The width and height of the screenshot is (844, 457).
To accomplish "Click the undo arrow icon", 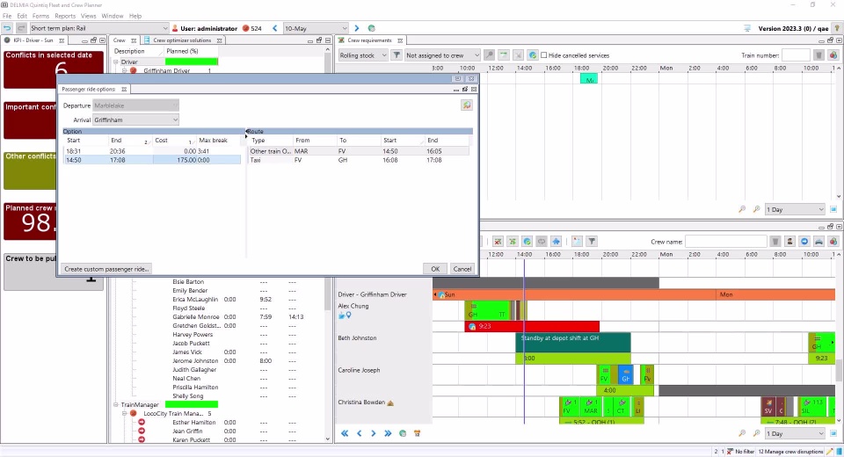I will 7,28.
